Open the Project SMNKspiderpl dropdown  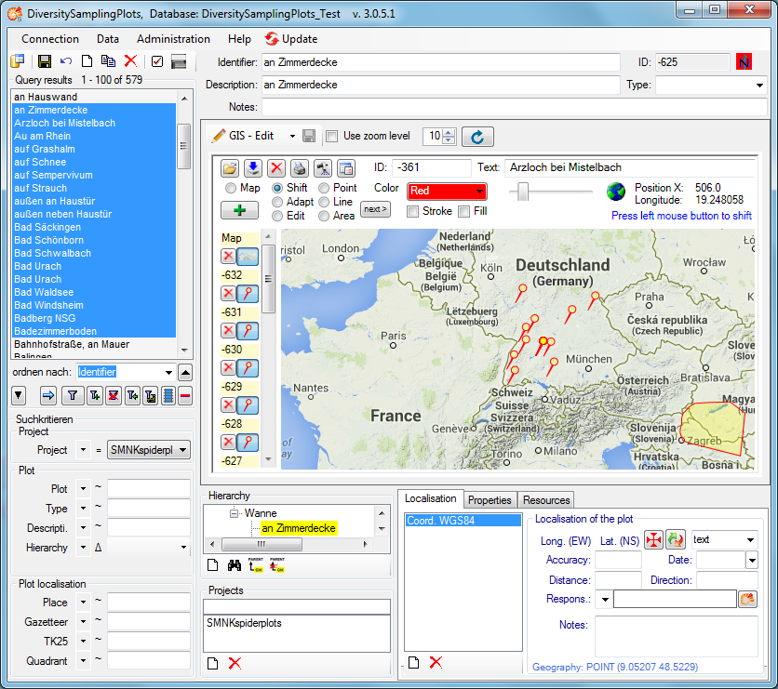(149, 450)
